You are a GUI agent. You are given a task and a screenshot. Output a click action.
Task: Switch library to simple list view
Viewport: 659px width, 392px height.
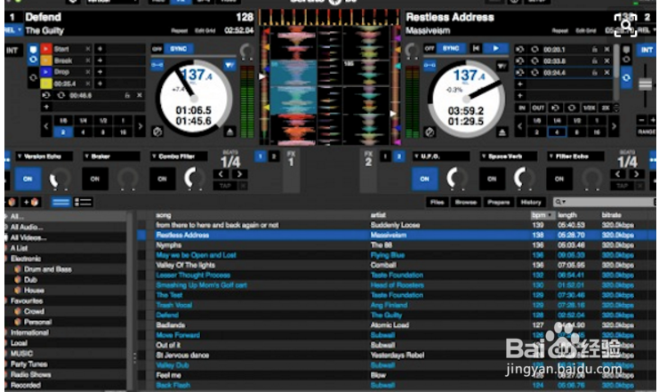pos(61,203)
